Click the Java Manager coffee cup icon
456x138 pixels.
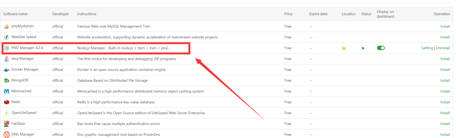pyautogui.click(x=7, y=59)
